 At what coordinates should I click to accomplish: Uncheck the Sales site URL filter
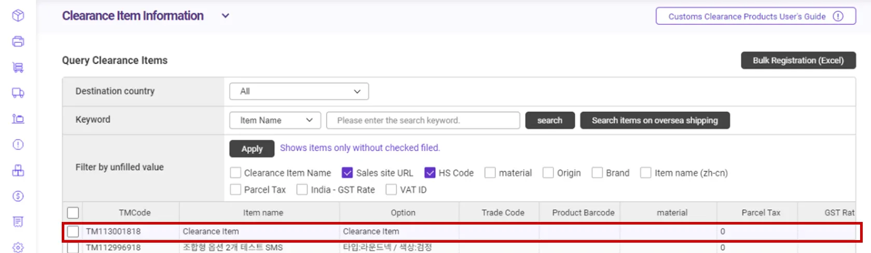click(x=348, y=173)
